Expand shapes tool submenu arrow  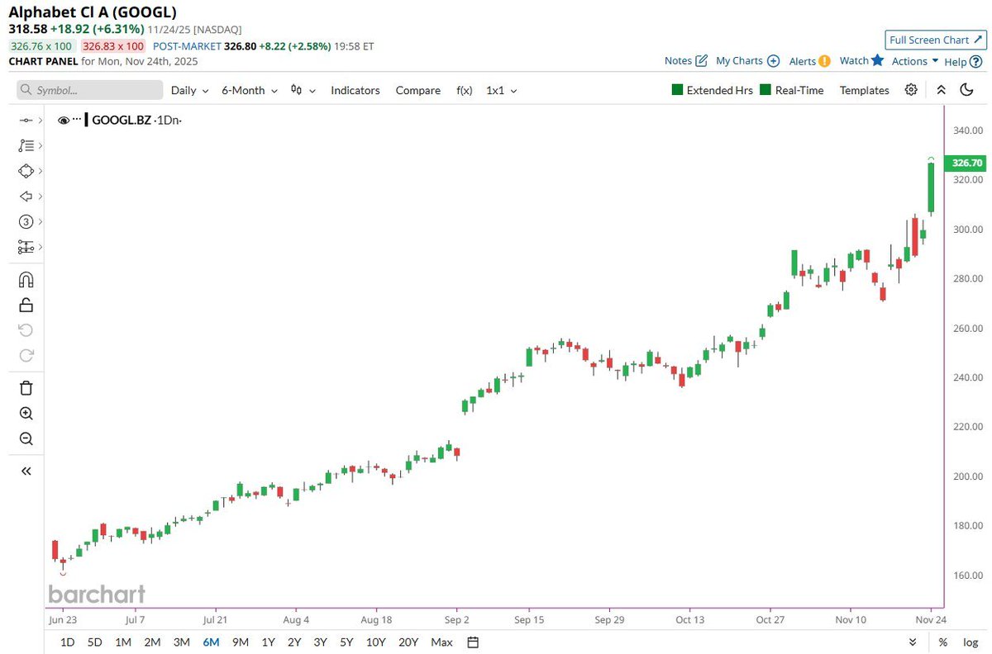pos(40,171)
